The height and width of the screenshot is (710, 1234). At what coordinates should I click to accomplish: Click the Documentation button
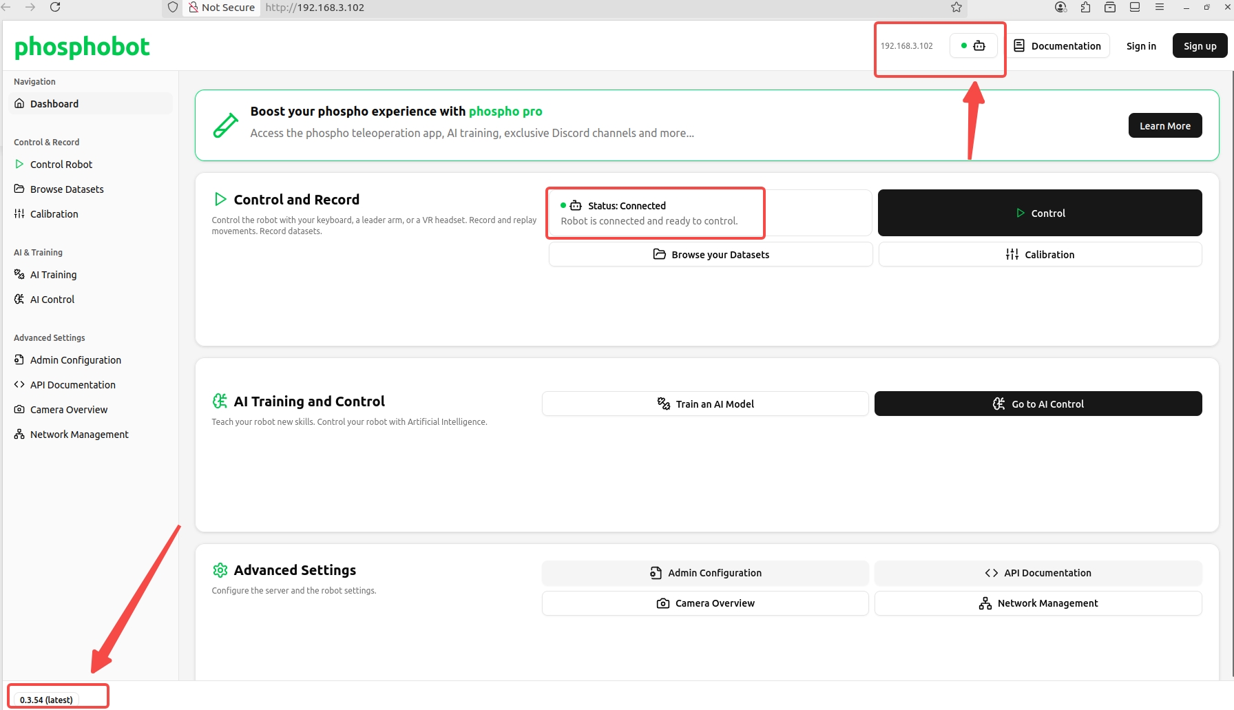point(1058,46)
